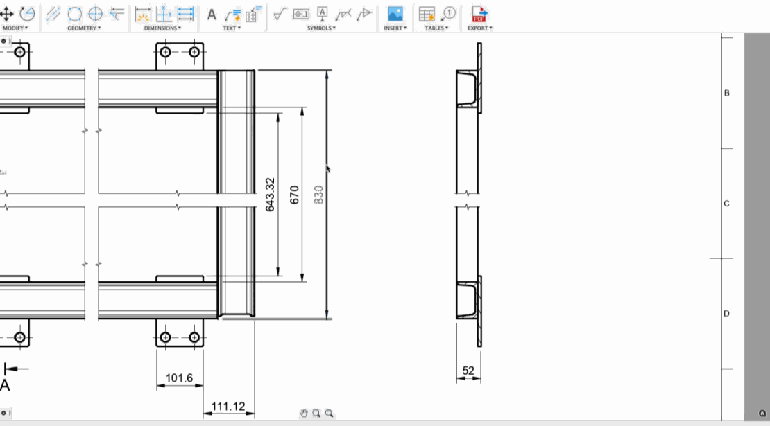
Task: Select the side profile drawing view
Action: 469,195
